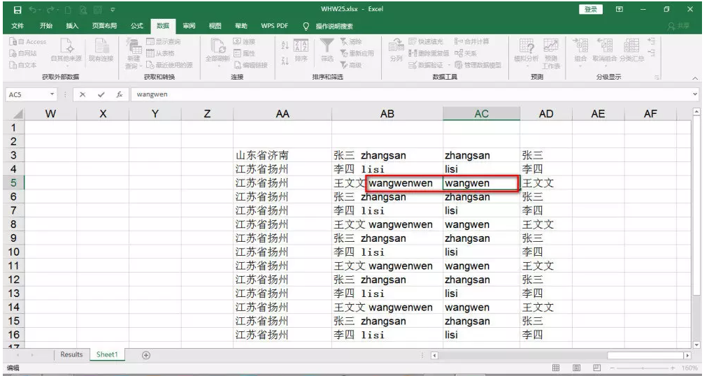Select the Sheet1 sheet tab

(107, 355)
